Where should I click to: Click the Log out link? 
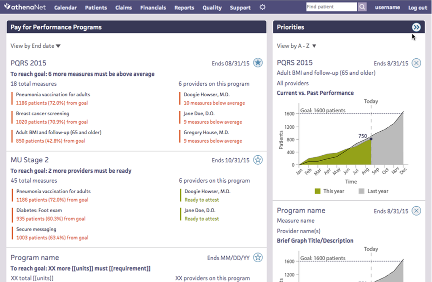pyautogui.click(x=417, y=8)
